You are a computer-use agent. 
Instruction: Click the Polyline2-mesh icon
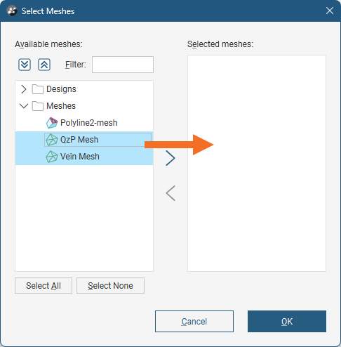tap(52, 123)
